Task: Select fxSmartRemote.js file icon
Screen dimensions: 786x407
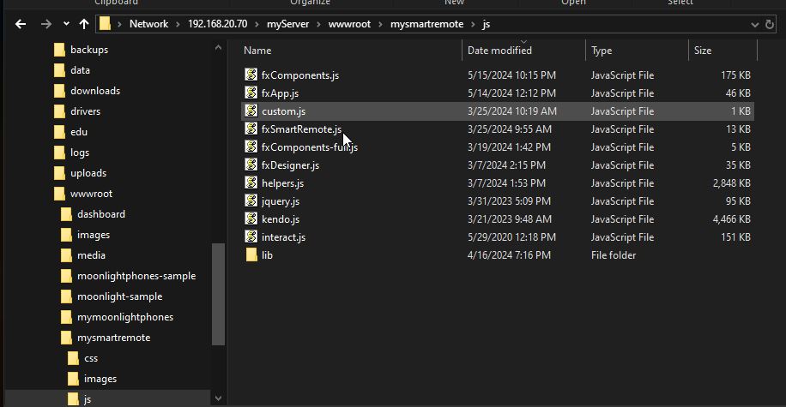Action: (251, 129)
